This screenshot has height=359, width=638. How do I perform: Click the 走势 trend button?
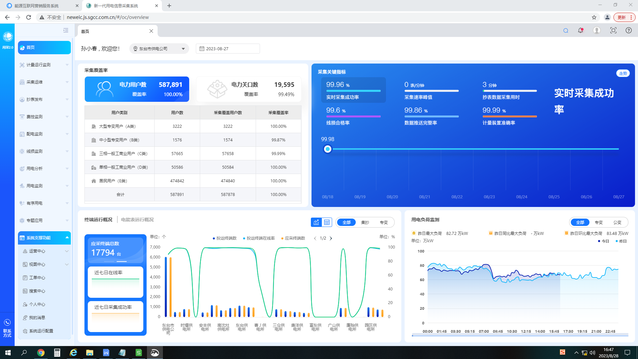623,74
